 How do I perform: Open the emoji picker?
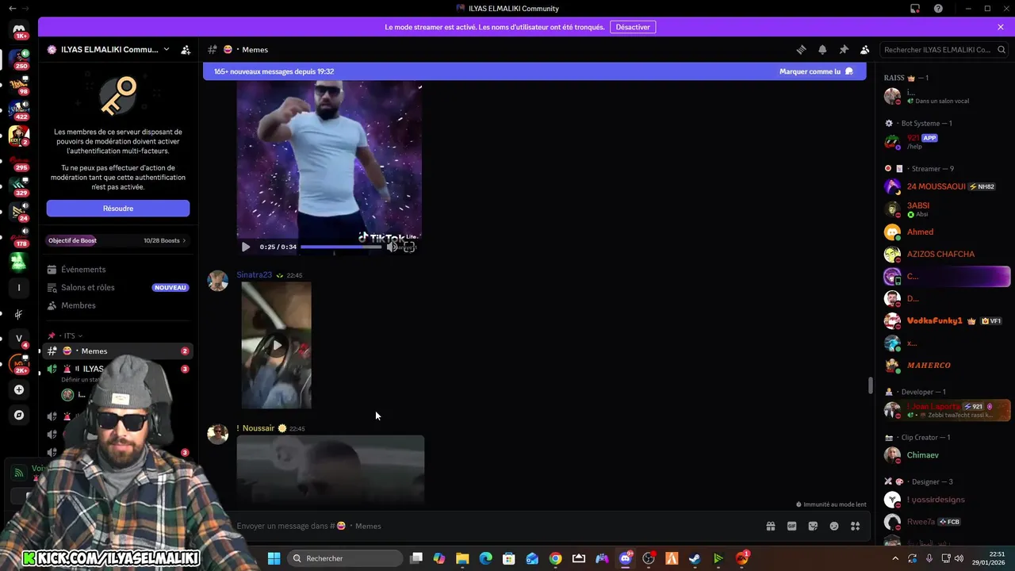[834, 526]
